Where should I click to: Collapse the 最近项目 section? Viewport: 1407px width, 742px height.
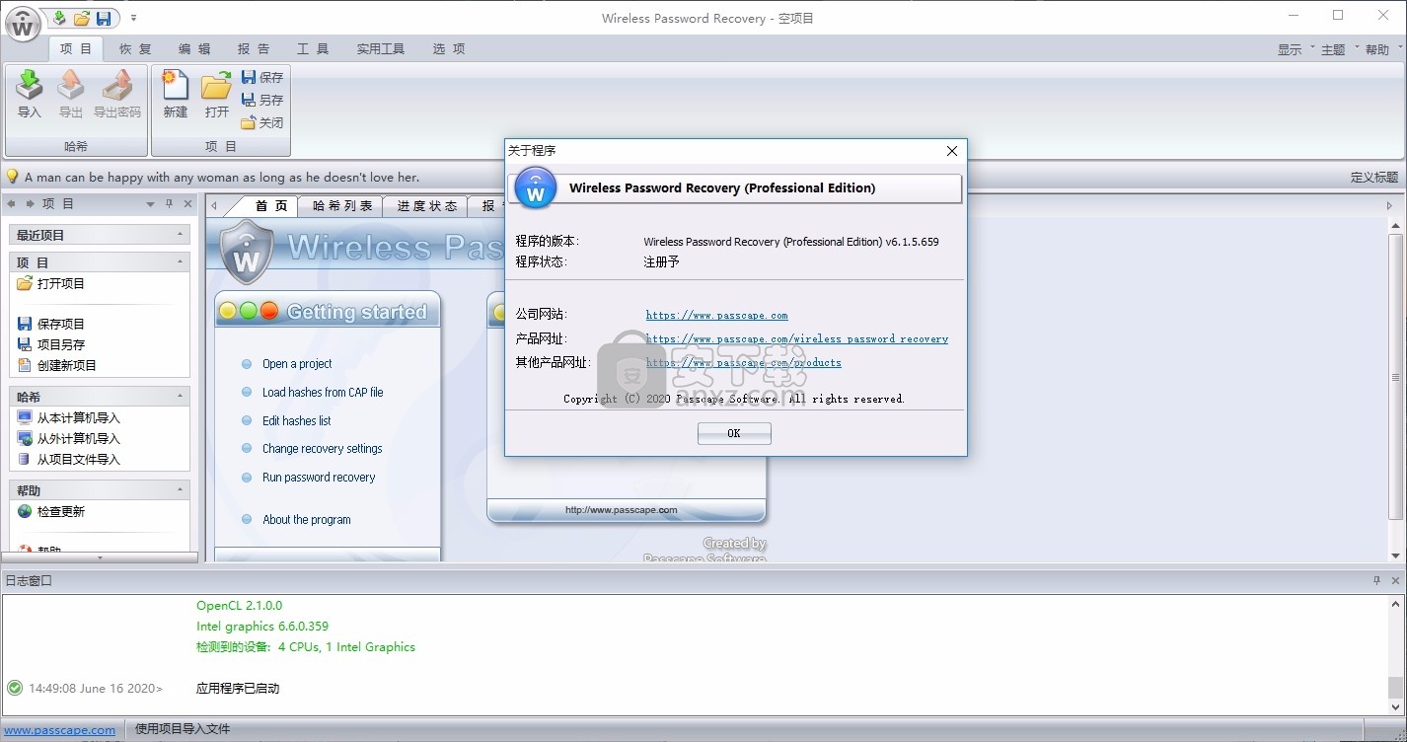(181, 235)
